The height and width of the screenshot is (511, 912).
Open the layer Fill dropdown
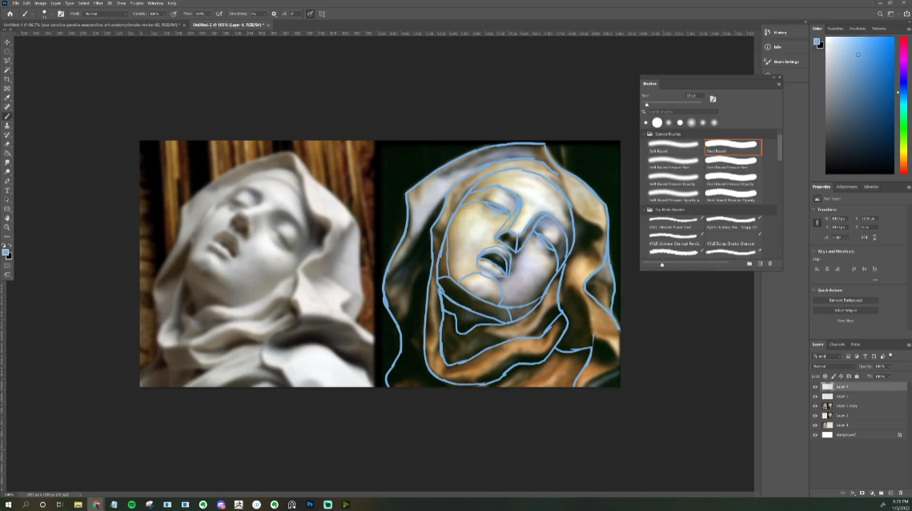click(889, 377)
